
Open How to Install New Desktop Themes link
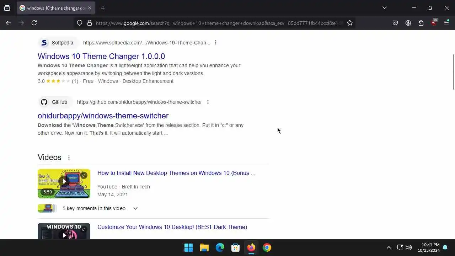176,173
